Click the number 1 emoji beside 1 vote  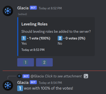24,38
